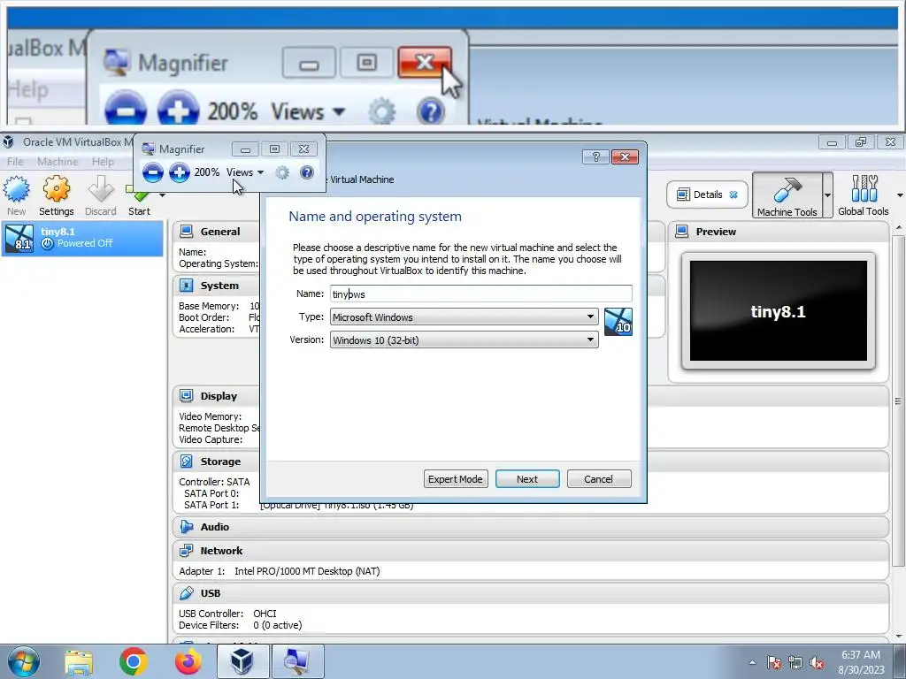
Task: Select Global Tools button
Action: [x=864, y=195]
